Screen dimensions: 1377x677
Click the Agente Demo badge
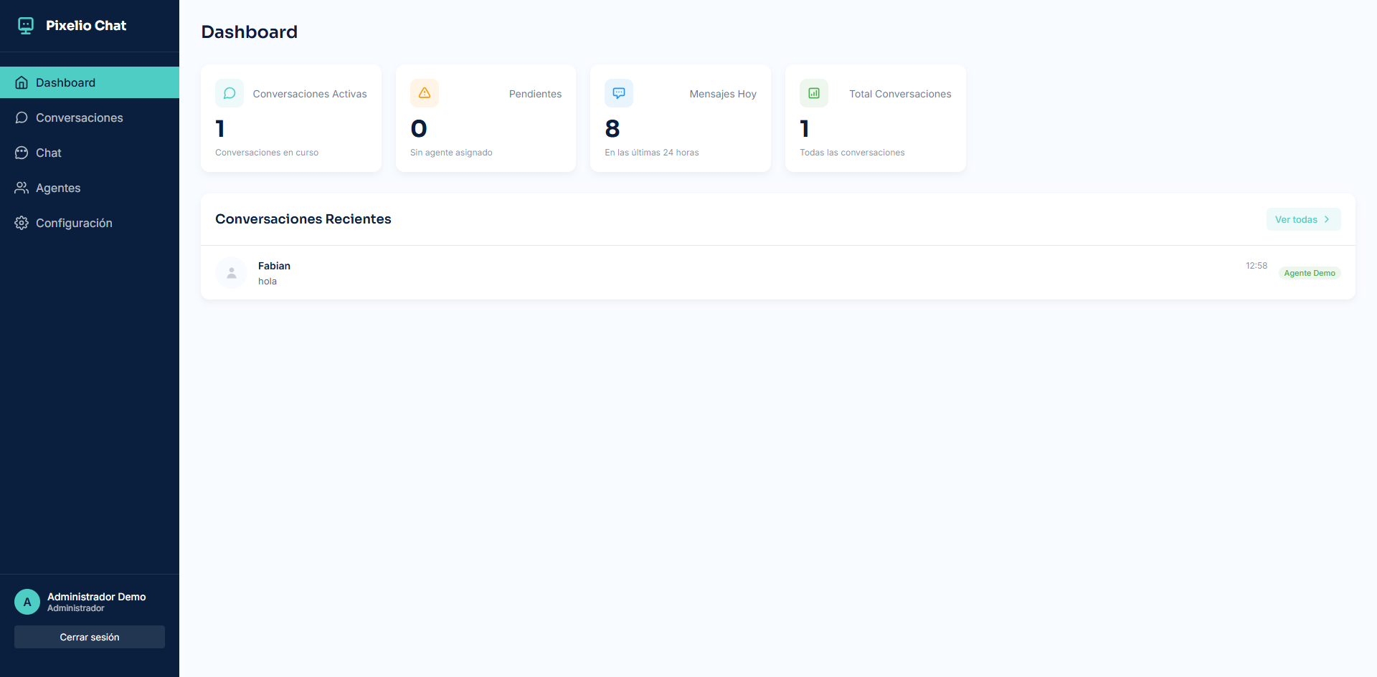[x=1310, y=273]
